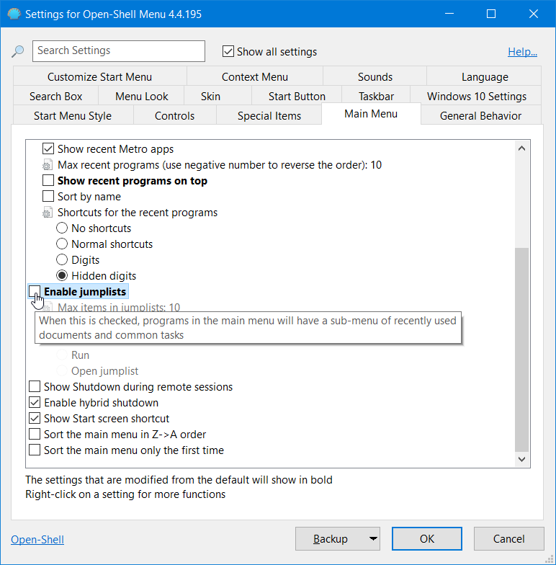Go to the Start Menu Style tab

click(x=73, y=115)
